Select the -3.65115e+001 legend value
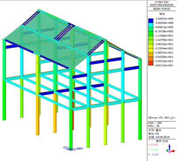 pyautogui.click(x=164, y=65)
